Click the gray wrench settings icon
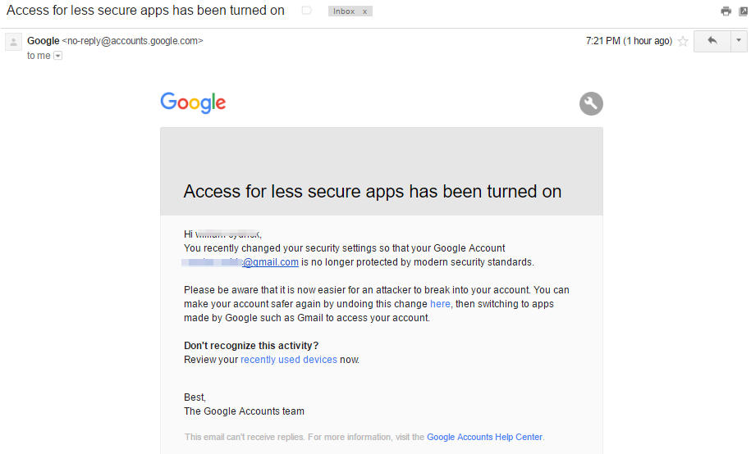The width and height of the screenshot is (751, 454). (591, 103)
